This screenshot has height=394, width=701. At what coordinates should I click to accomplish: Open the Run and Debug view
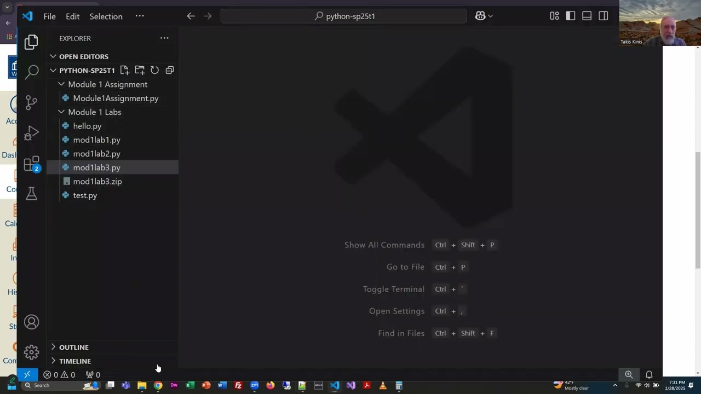pos(31,133)
